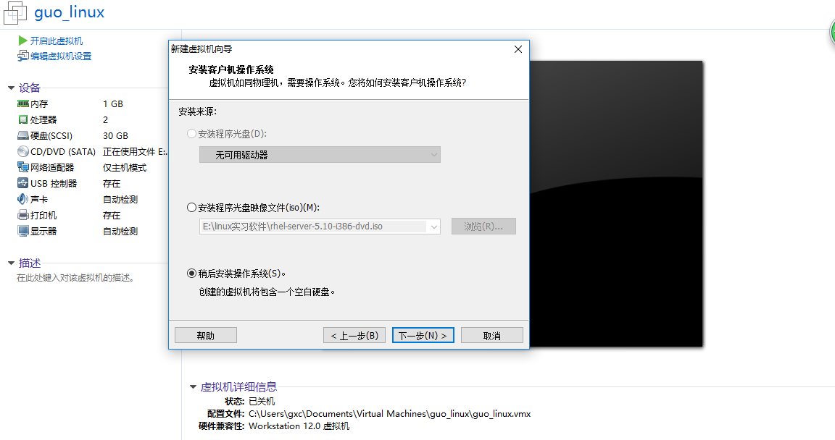Click the green play icon to power on VM
835x440 pixels.
23,41
